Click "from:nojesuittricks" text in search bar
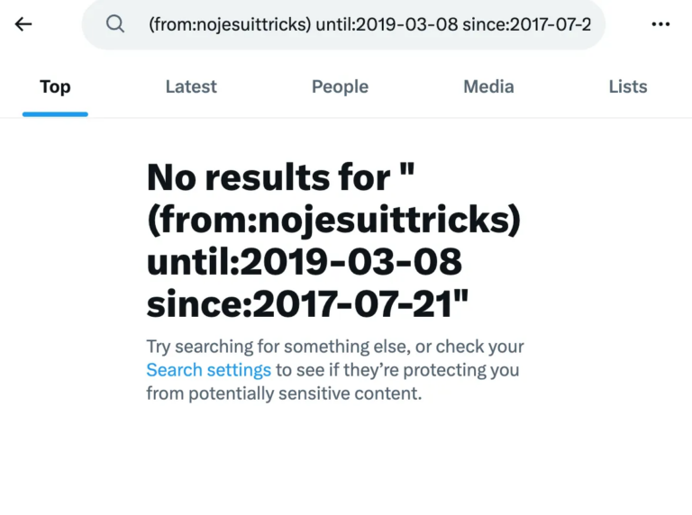692x515 pixels. [232, 24]
